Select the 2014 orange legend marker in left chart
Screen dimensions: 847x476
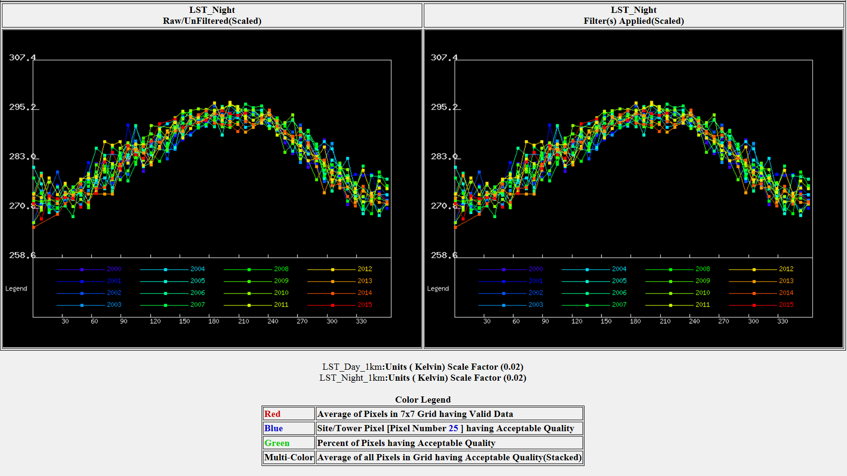(333, 294)
